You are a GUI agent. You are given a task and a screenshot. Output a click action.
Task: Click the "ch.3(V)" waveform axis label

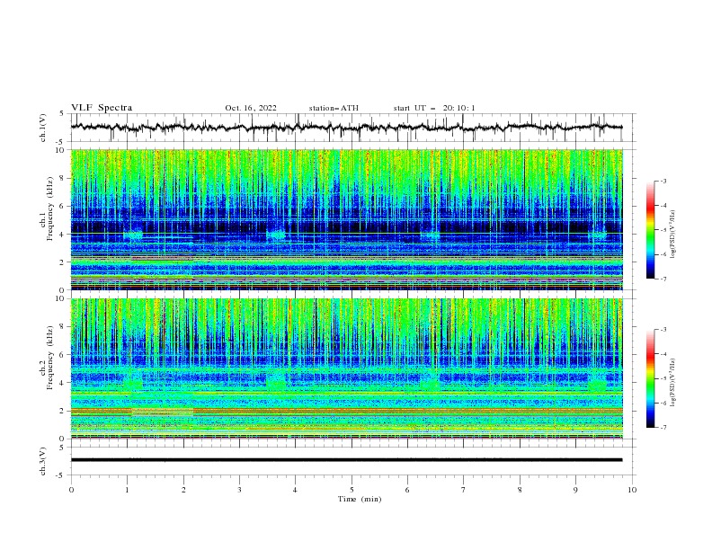click(x=43, y=461)
